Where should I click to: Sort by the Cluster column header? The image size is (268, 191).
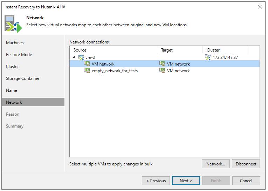tap(226, 50)
